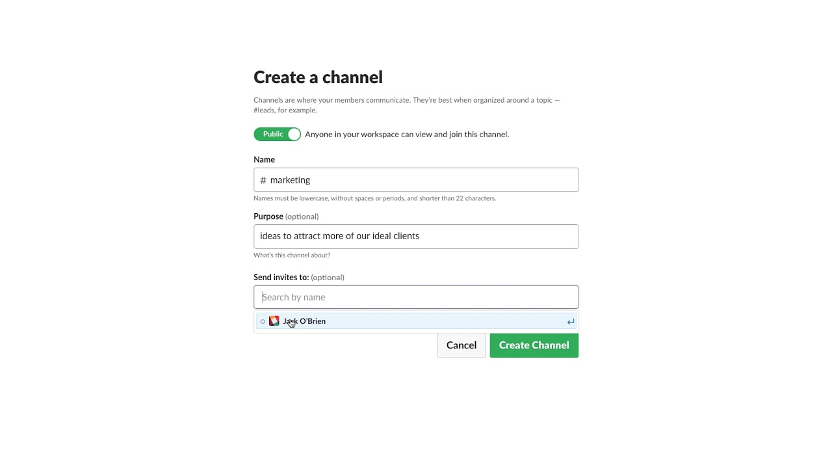Toggle the Public channel switch

tap(278, 135)
